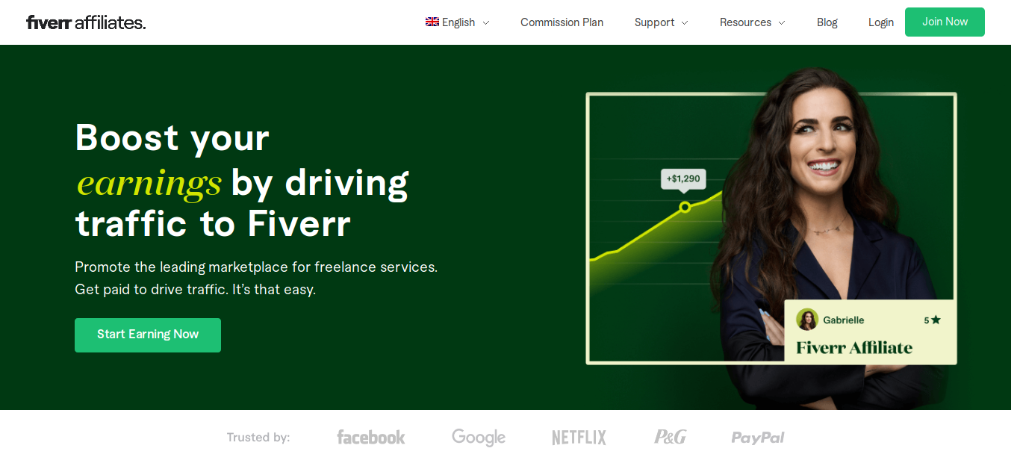1020x460 pixels.
Task: Click the Google logo under Trusted by
Action: pos(479,438)
